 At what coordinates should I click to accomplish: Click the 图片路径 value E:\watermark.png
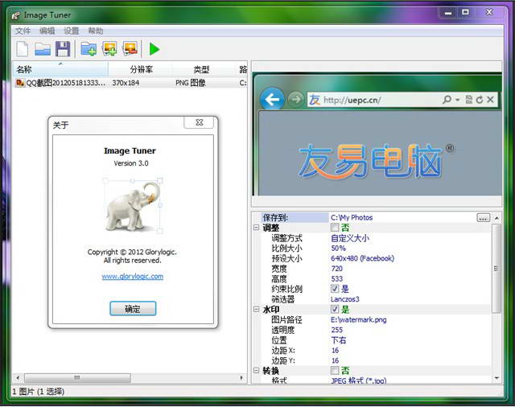point(359,319)
